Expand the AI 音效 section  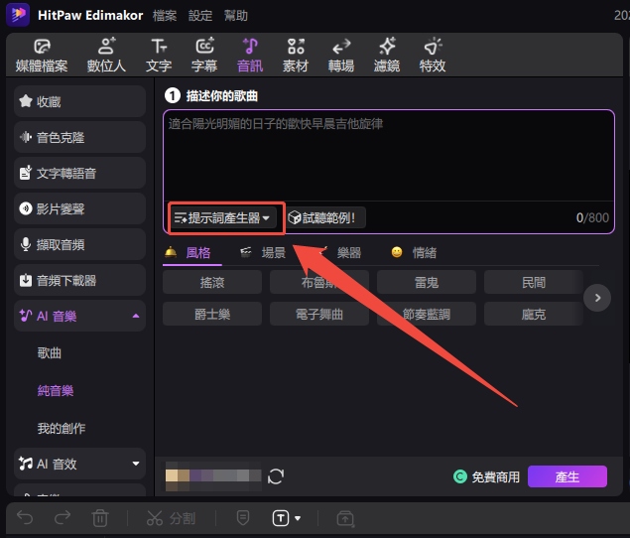click(136, 464)
